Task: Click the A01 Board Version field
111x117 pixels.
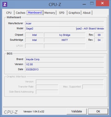Action: pyautogui.click(x=90, y=28)
